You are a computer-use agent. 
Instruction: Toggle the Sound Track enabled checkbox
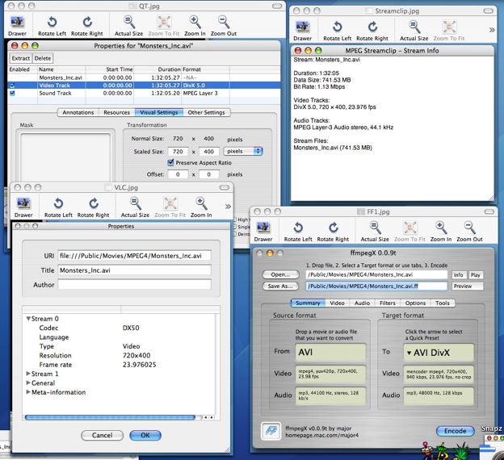12,93
